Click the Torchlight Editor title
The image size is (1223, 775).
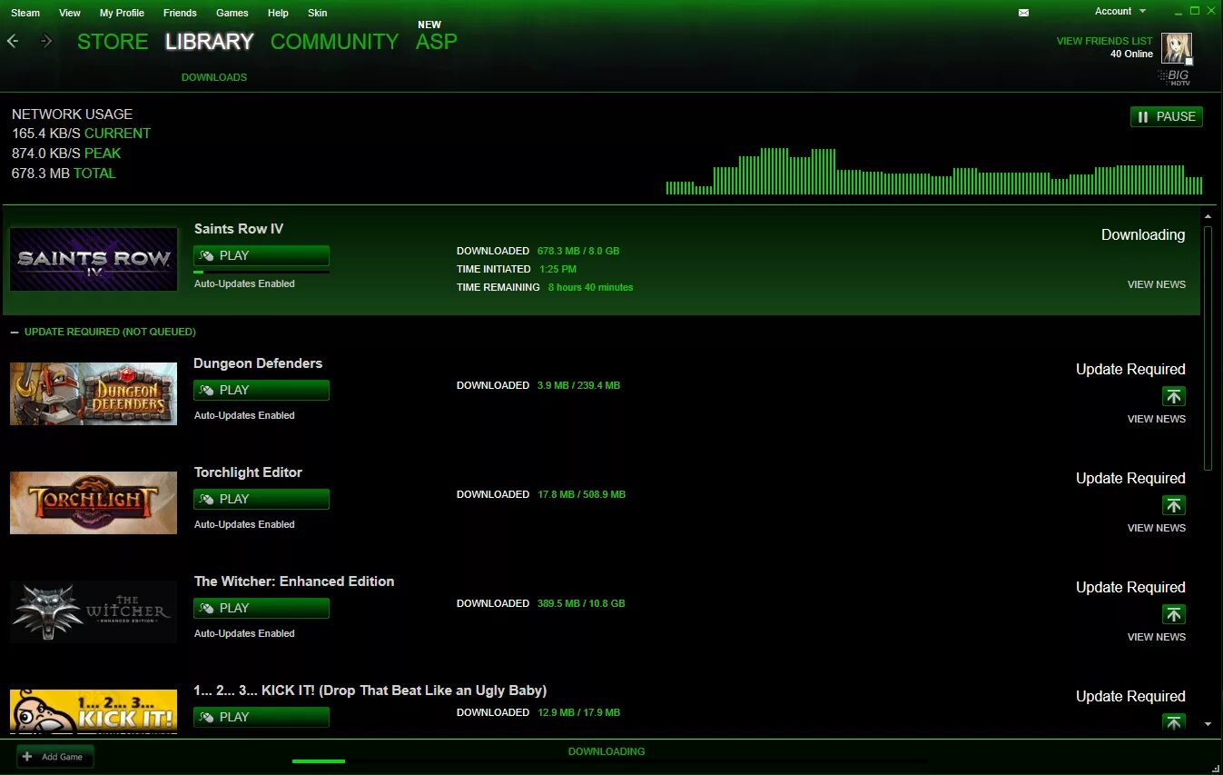pyautogui.click(x=248, y=472)
